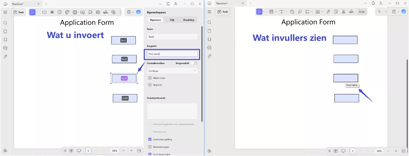Select the checkbox form tool

tap(59, 12)
